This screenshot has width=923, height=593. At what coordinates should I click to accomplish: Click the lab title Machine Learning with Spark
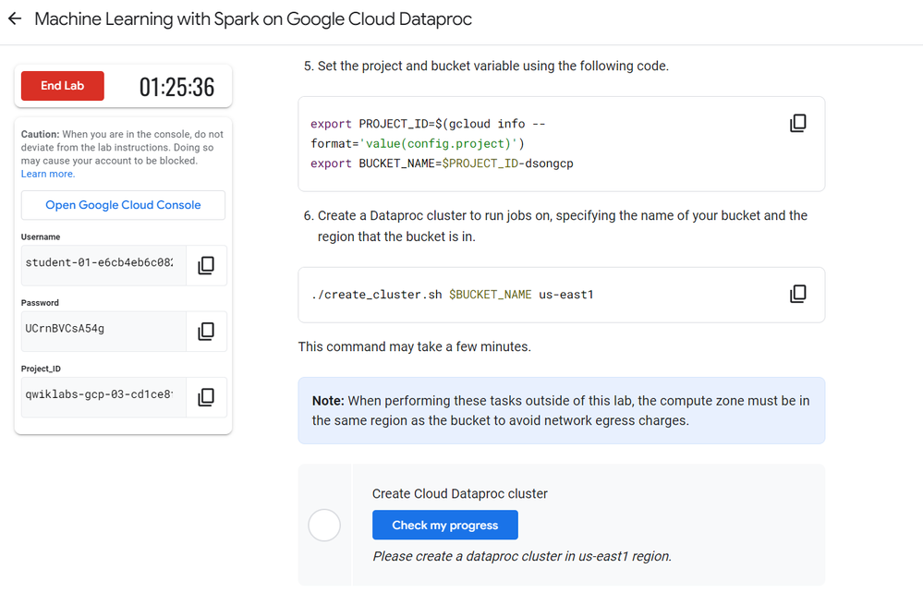point(253,18)
